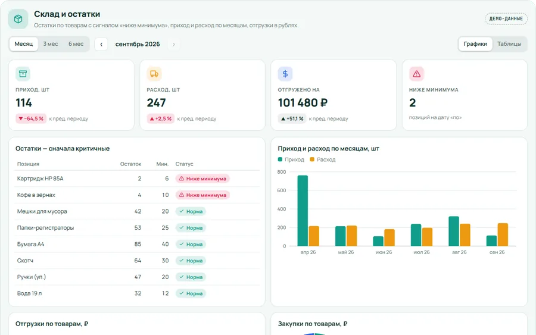
Task: Click the truck icon on the Расход card
Action: tap(154, 74)
